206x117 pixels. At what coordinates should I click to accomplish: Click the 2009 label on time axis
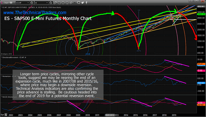pyautogui.click(x=78, y=114)
